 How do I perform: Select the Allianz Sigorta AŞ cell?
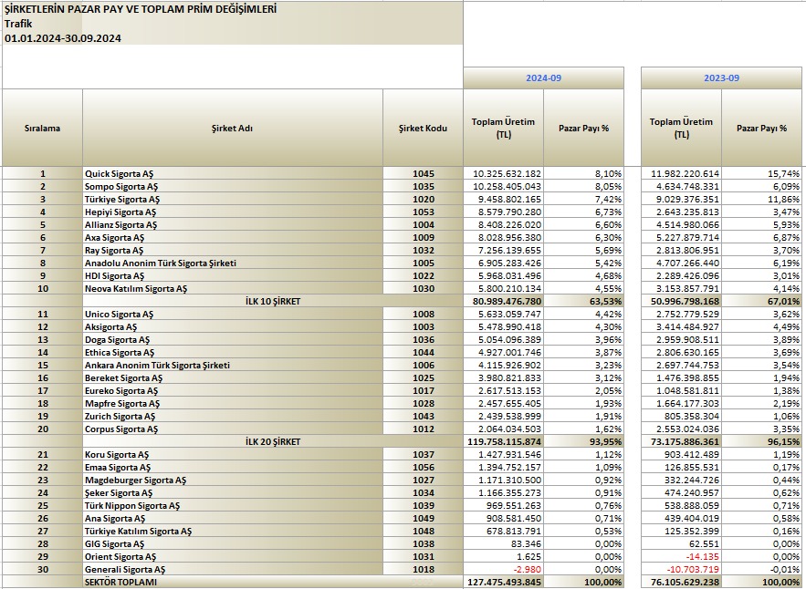coord(233,224)
